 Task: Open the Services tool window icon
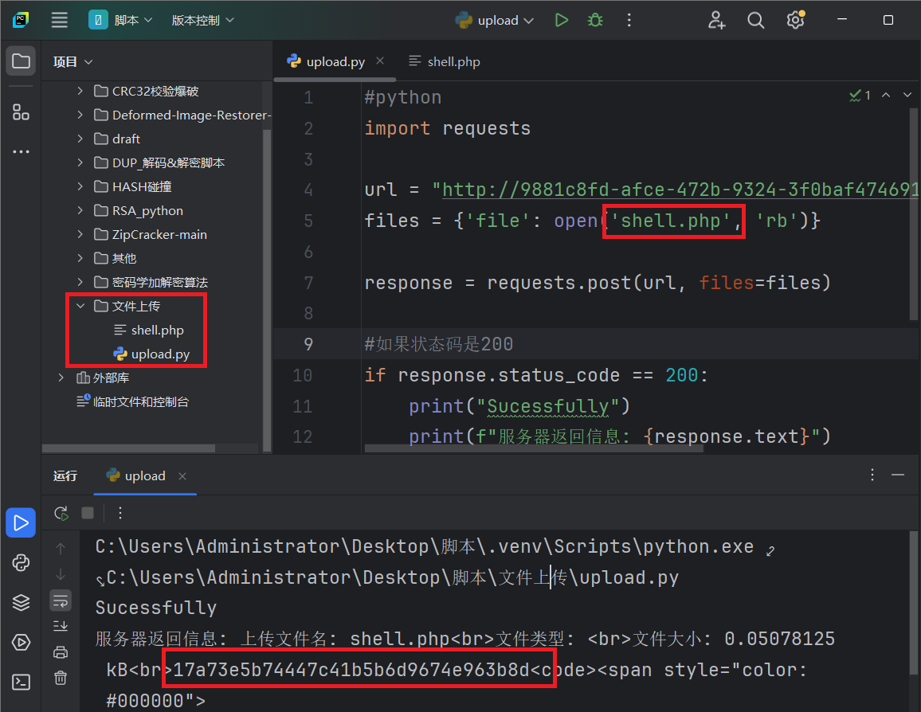coord(22,642)
